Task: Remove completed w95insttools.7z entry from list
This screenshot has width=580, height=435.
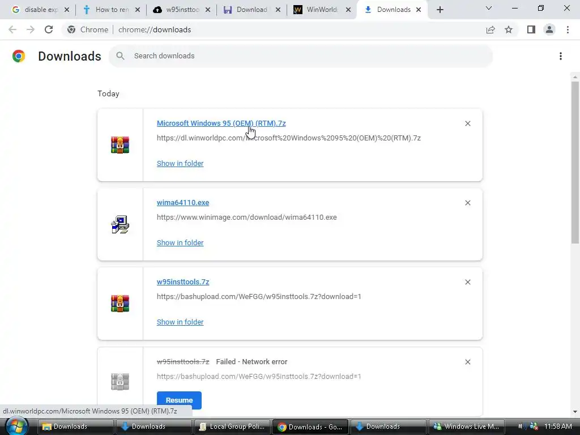Action: (467, 282)
